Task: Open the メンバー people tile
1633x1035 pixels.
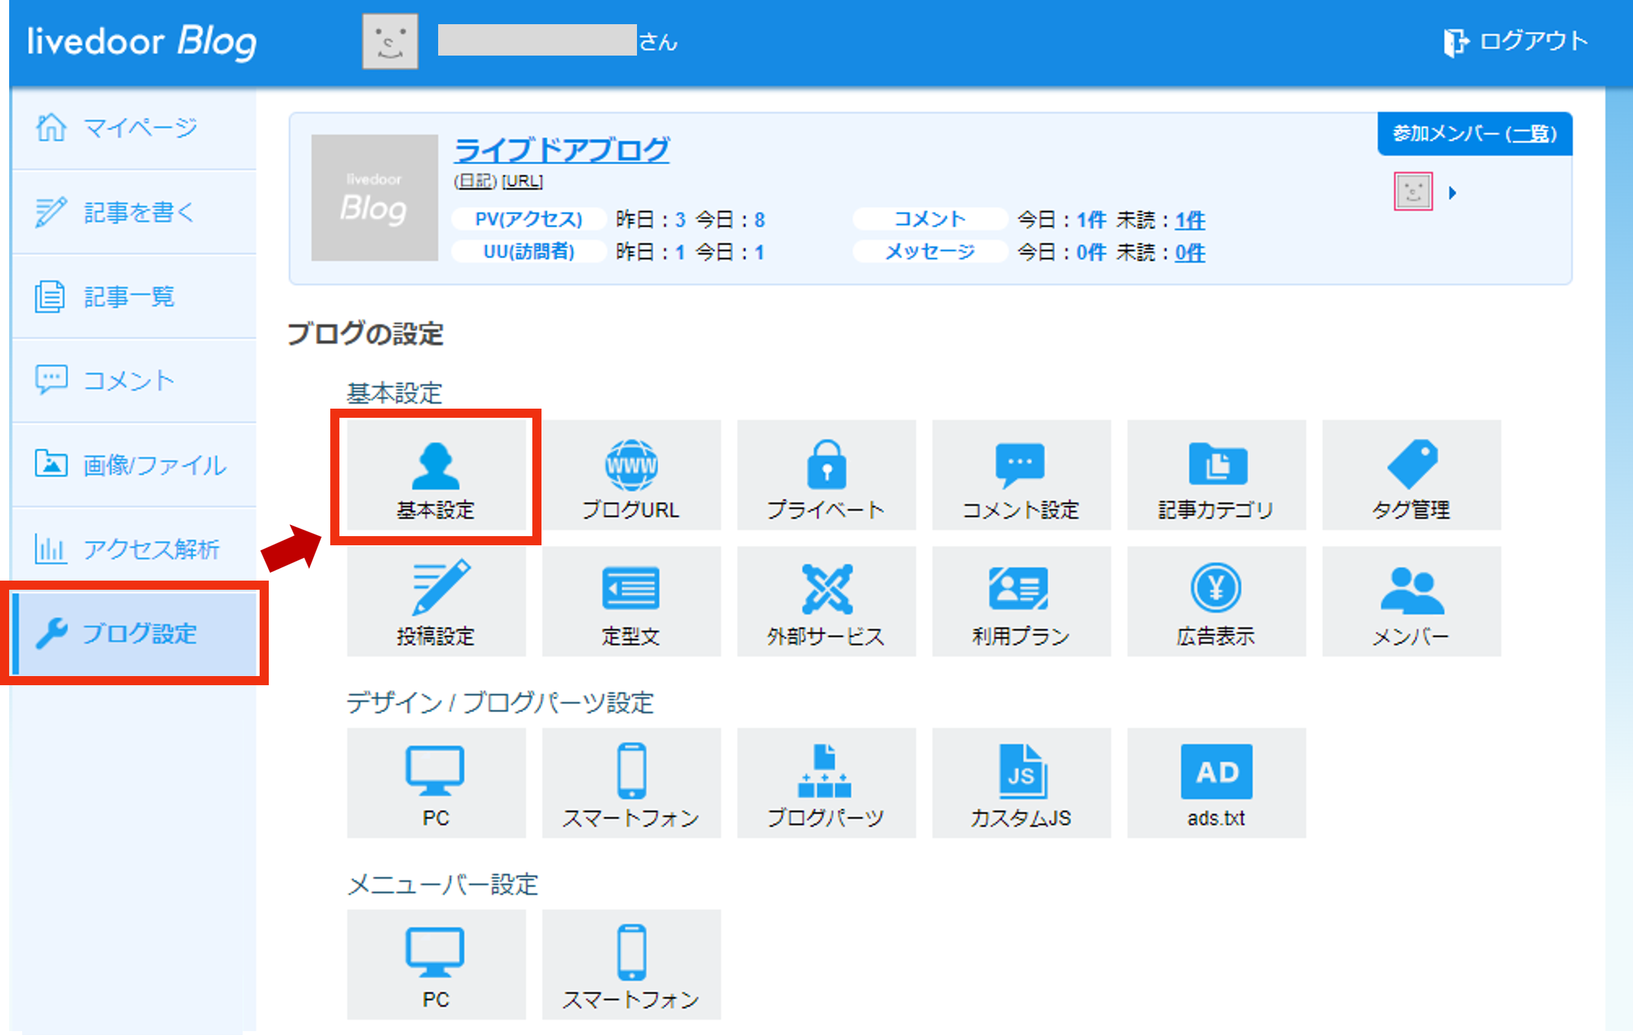Action: click(1411, 602)
